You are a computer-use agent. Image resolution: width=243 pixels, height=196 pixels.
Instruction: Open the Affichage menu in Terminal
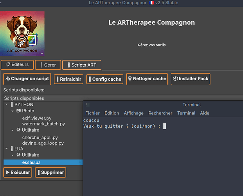tap(133, 113)
